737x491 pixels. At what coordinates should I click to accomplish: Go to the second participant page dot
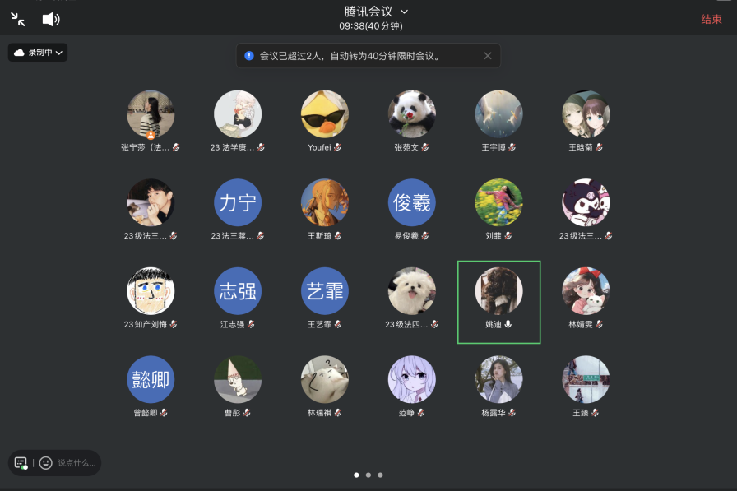[368, 475]
